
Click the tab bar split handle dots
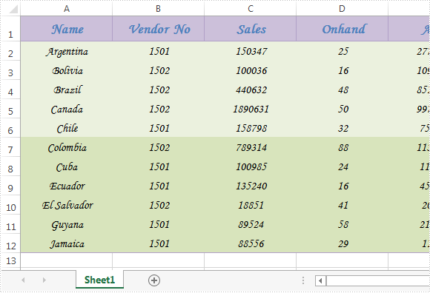[303, 280]
